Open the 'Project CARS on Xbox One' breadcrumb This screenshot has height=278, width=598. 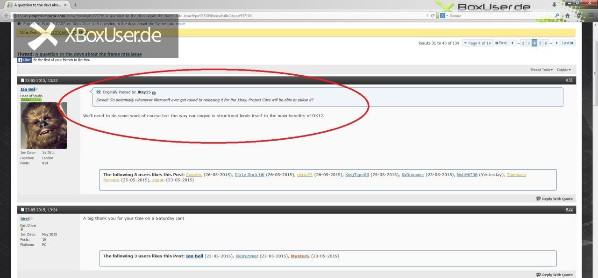click(66, 24)
